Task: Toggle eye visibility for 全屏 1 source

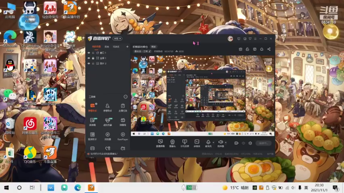Action: tap(89, 58)
